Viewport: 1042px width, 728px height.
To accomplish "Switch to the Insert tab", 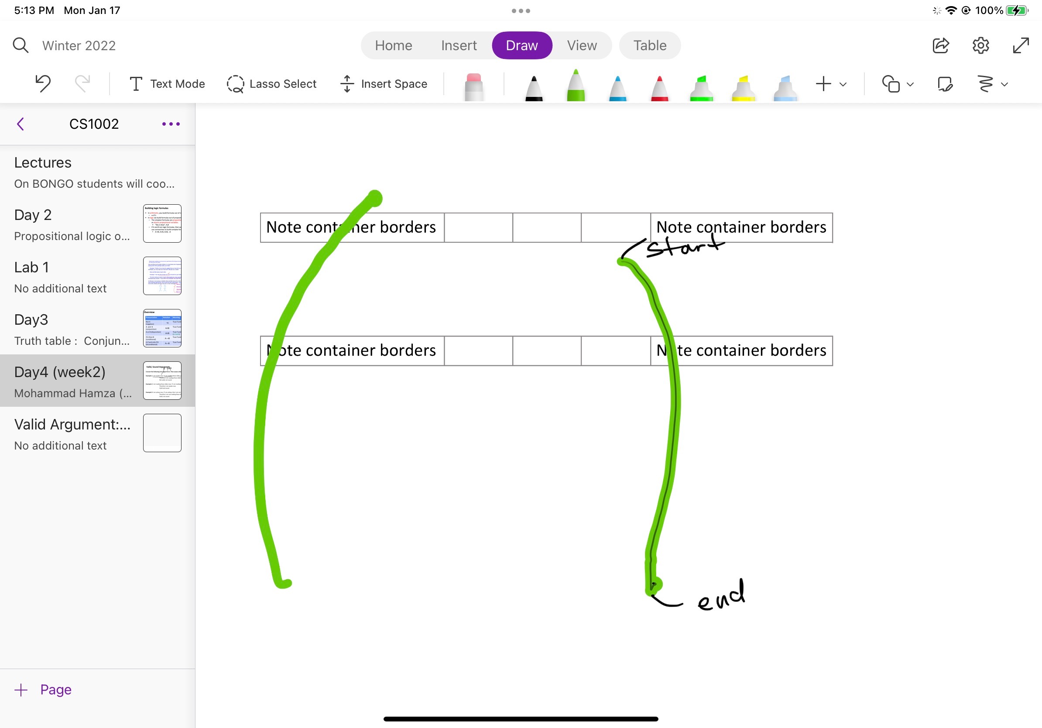I will tap(459, 45).
